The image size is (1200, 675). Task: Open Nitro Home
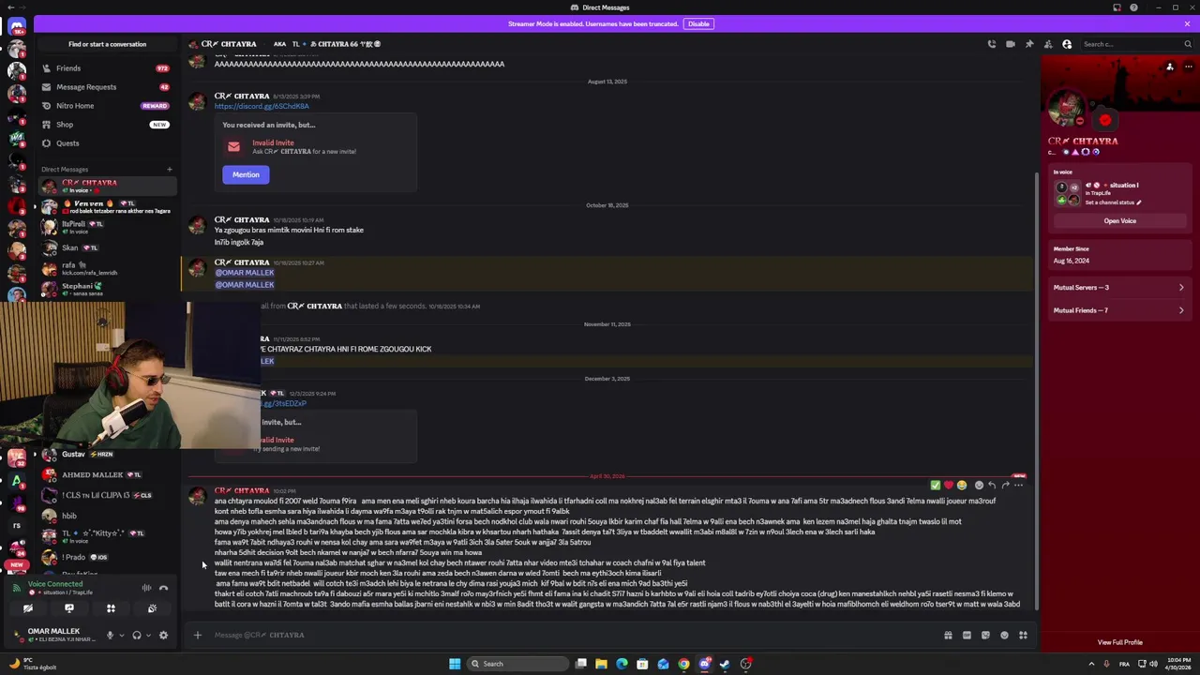point(105,106)
